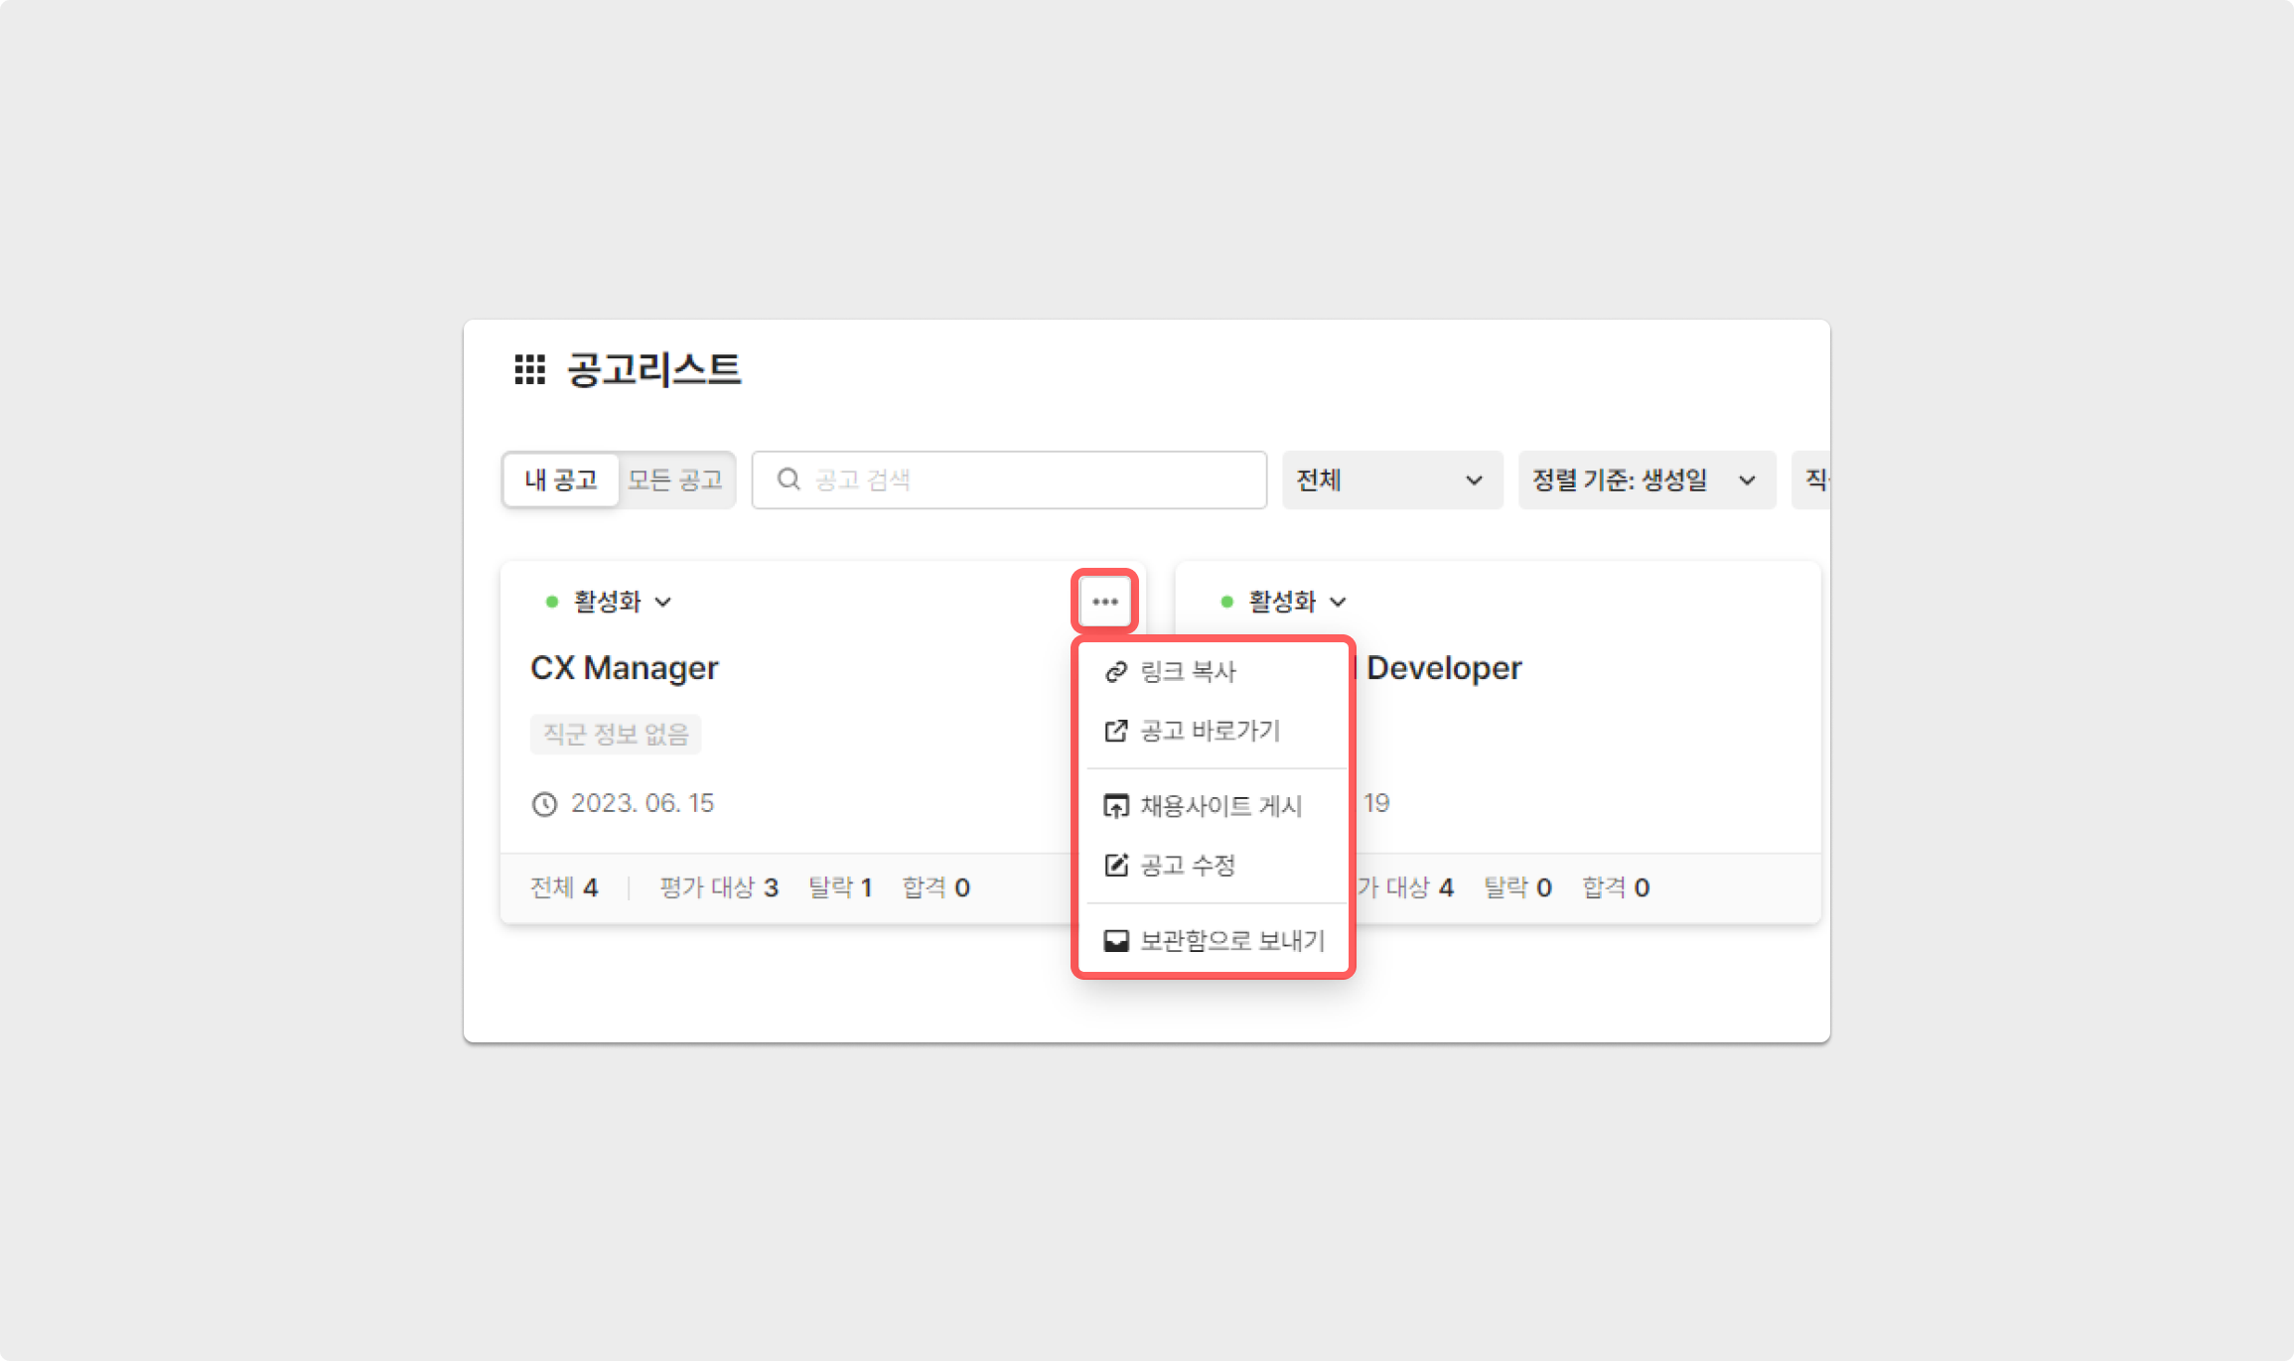Expand CX Manager 활성화 status dropdown

610,602
